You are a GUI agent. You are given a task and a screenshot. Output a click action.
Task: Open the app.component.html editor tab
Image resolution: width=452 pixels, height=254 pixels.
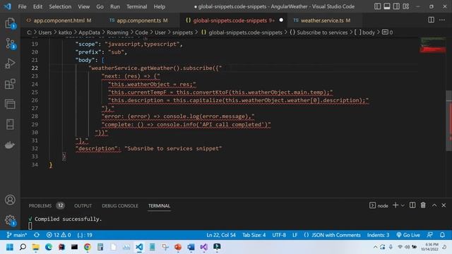[59, 20]
